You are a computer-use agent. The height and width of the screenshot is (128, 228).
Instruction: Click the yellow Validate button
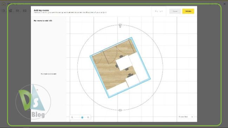pos(188,11)
